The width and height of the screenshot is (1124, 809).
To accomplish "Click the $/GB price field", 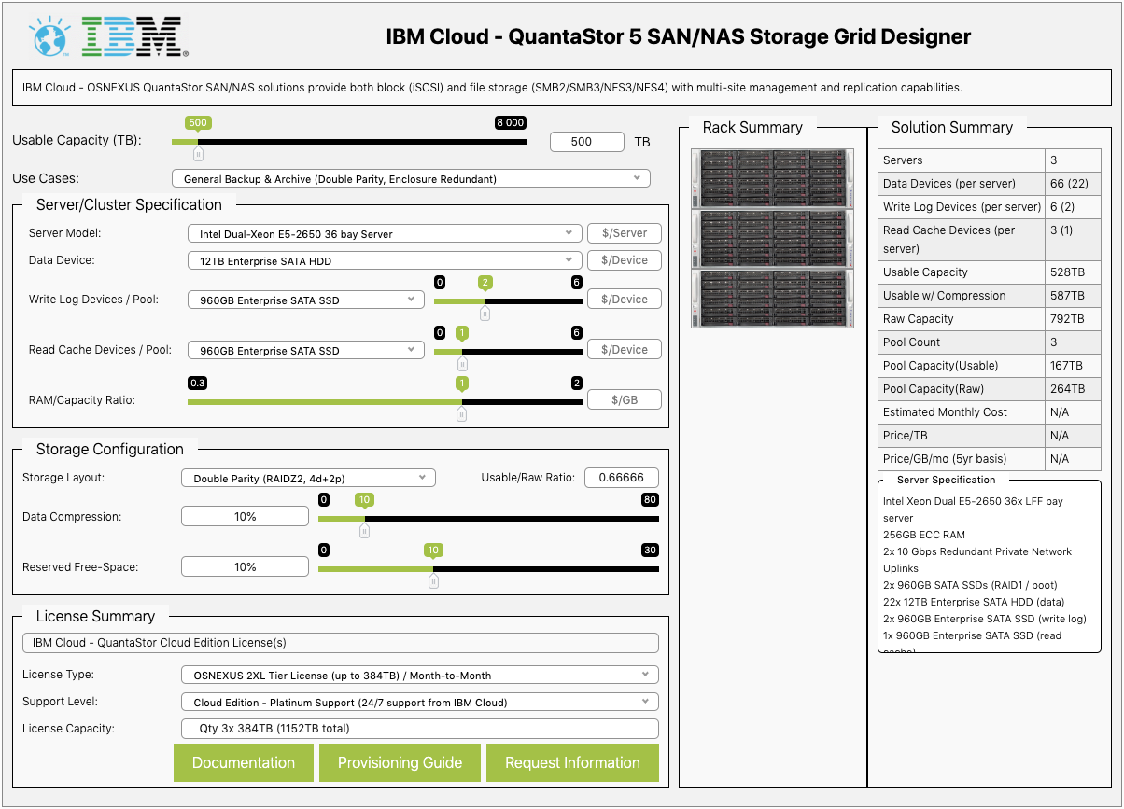I will (x=625, y=399).
